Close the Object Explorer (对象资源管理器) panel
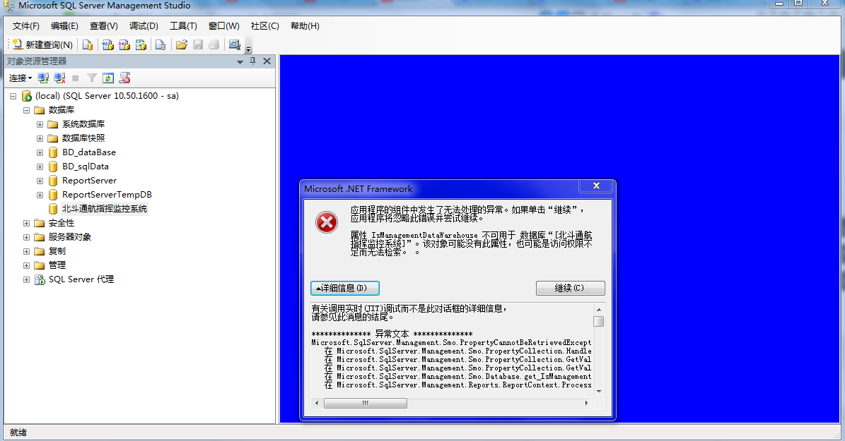Viewport: 845px width, 441px height. pos(267,61)
